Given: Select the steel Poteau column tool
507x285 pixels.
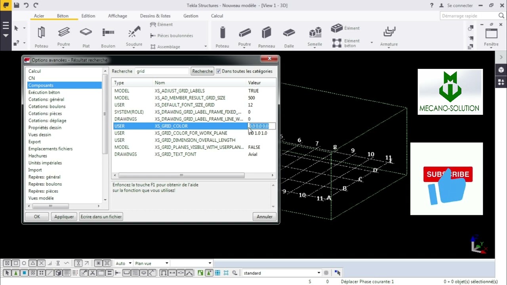Looking at the screenshot, I should click(41, 36).
